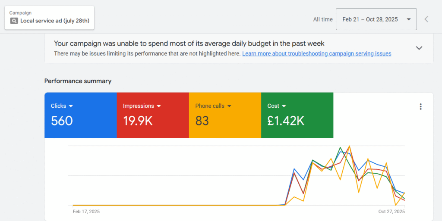Image resolution: width=442 pixels, height=221 pixels.
Task: Select the green £1.42K Cost value
Action: tap(286, 121)
